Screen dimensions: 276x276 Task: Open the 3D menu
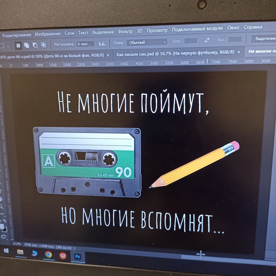coord(140,31)
